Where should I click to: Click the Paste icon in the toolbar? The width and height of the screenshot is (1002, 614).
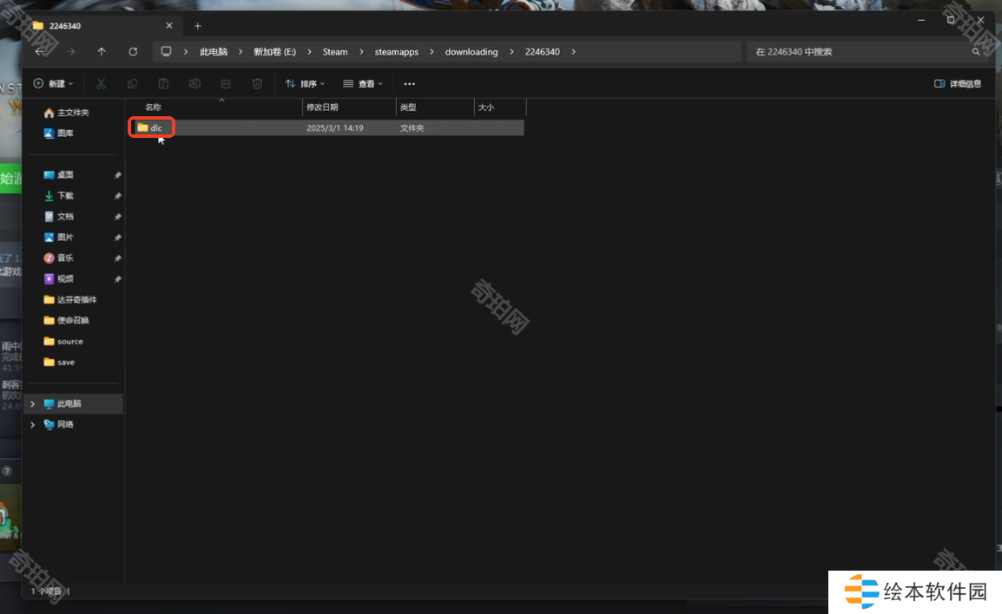pos(163,84)
